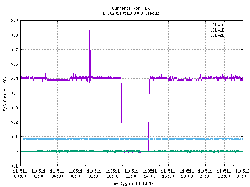Screen dimensions: 250x187
Task: Click the purple LCL41A legend line sample
Action: coord(232,25)
